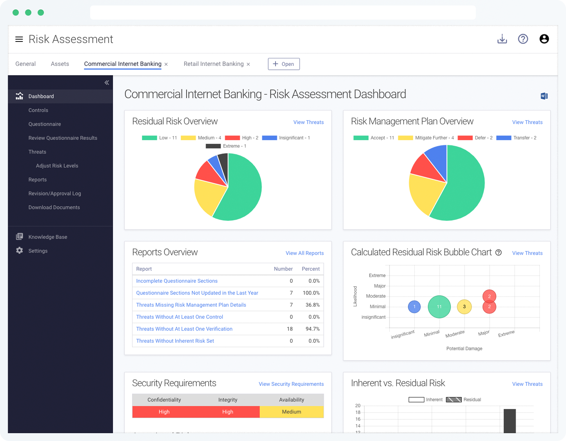
Task: Close the Commercial Internet Banking tab
Action: tap(166, 64)
